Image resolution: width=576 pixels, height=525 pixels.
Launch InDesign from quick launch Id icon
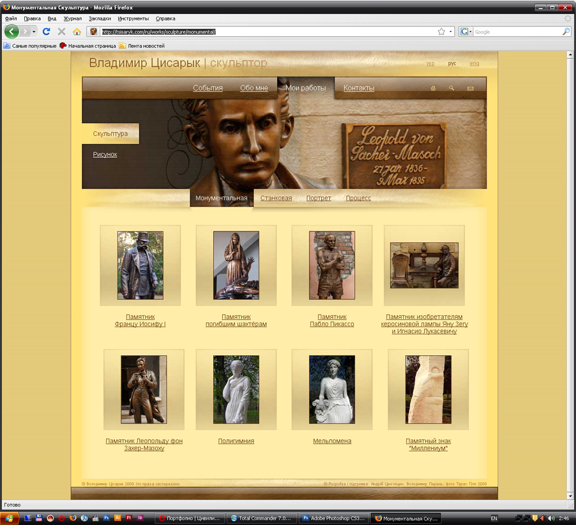140,518
